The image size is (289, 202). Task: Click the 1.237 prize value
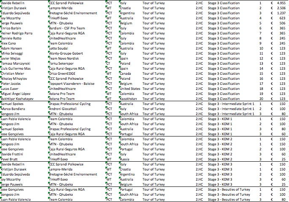pos(281,13)
